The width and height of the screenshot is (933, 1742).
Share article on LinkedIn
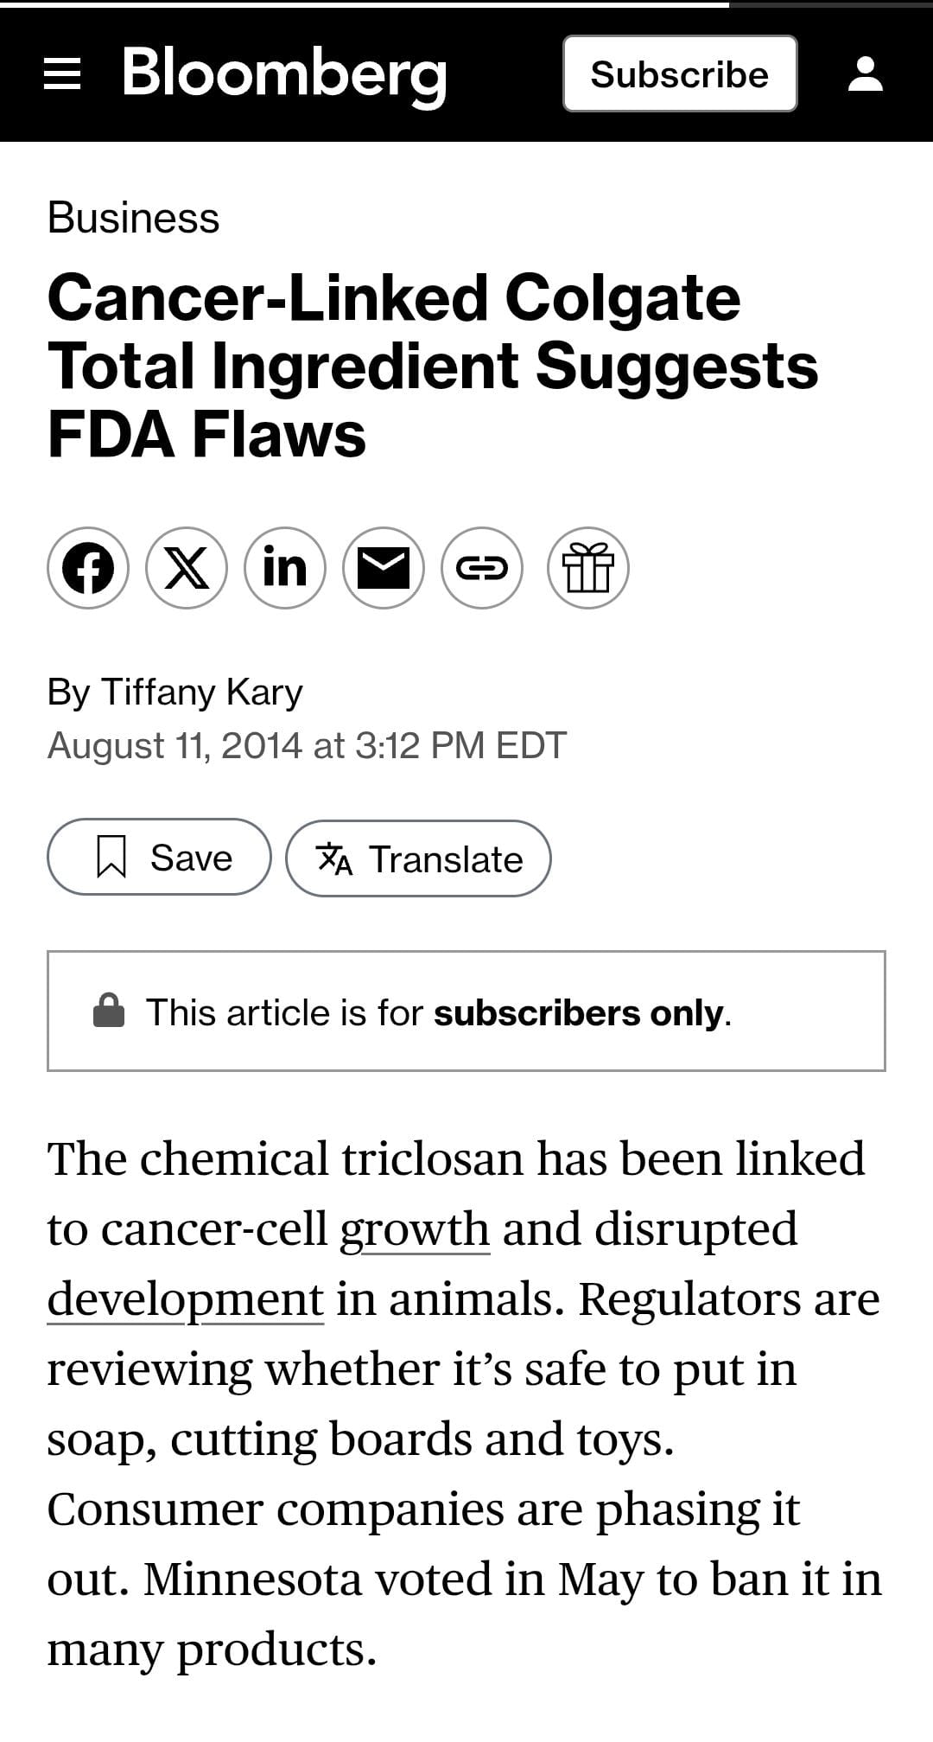tap(285, 568)
